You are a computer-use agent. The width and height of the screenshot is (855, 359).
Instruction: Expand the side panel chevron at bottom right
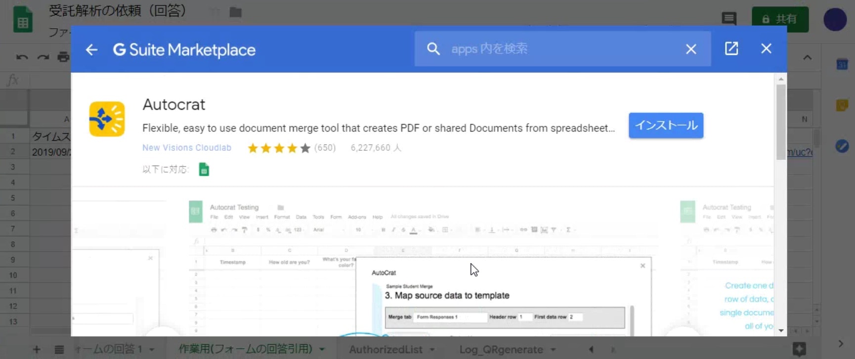pyautogui.click(x=841, y=343)
